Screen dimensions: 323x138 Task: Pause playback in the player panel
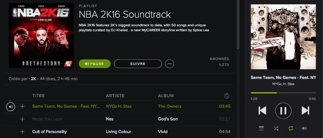click(x=283, y=110)
